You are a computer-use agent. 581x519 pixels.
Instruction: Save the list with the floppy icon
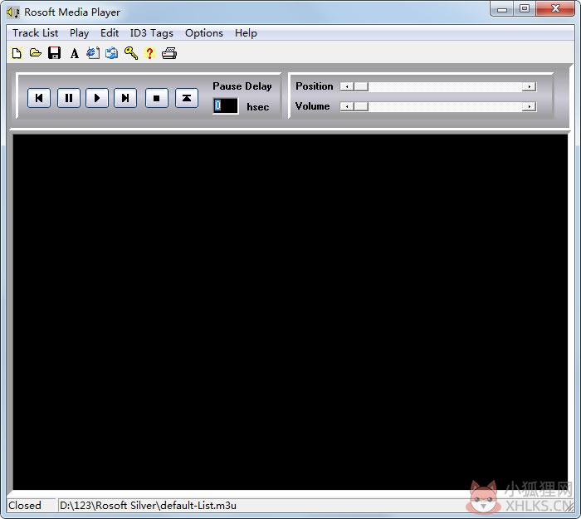coord(55,53)
